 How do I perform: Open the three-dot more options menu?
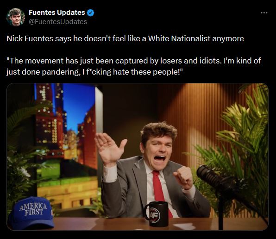pos(264,13)
